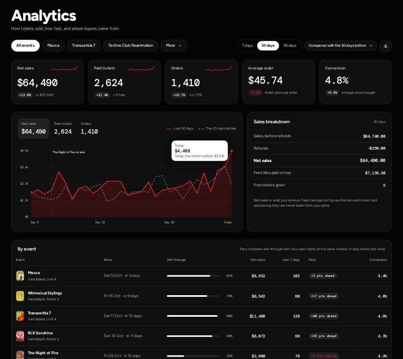Toggle The 30 days before legend

pyautogui.click(x=217, y=128)
